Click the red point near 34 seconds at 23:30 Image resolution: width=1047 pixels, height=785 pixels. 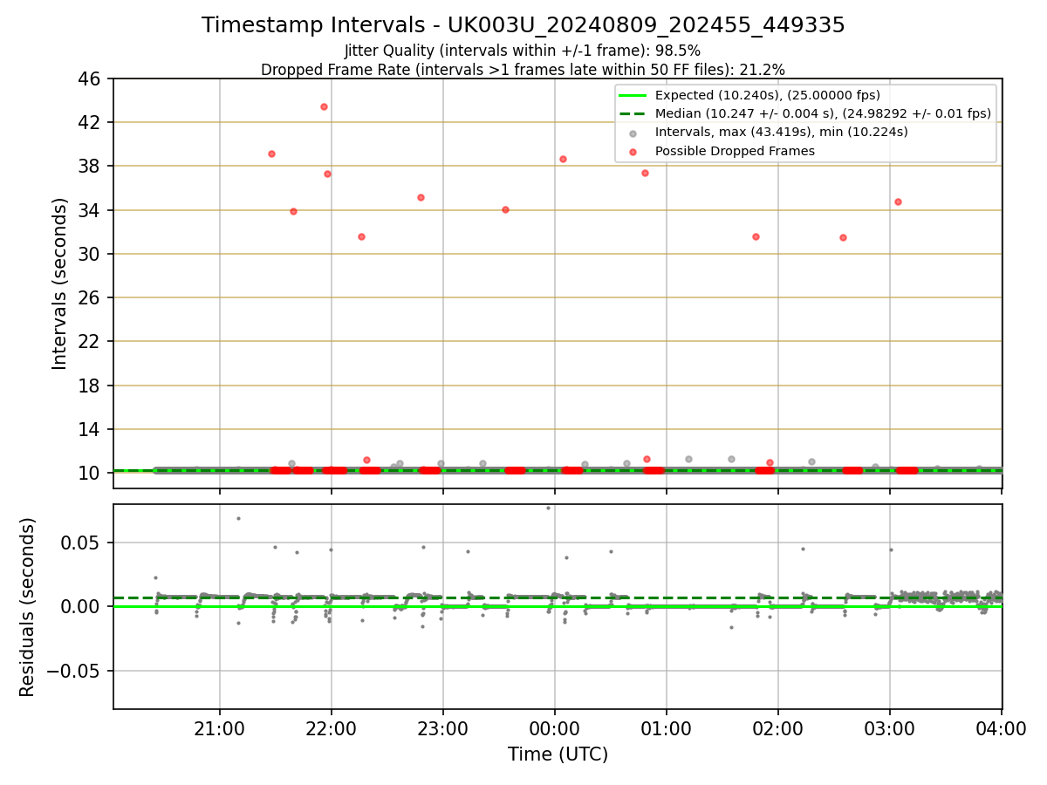[x=505, y=209]
